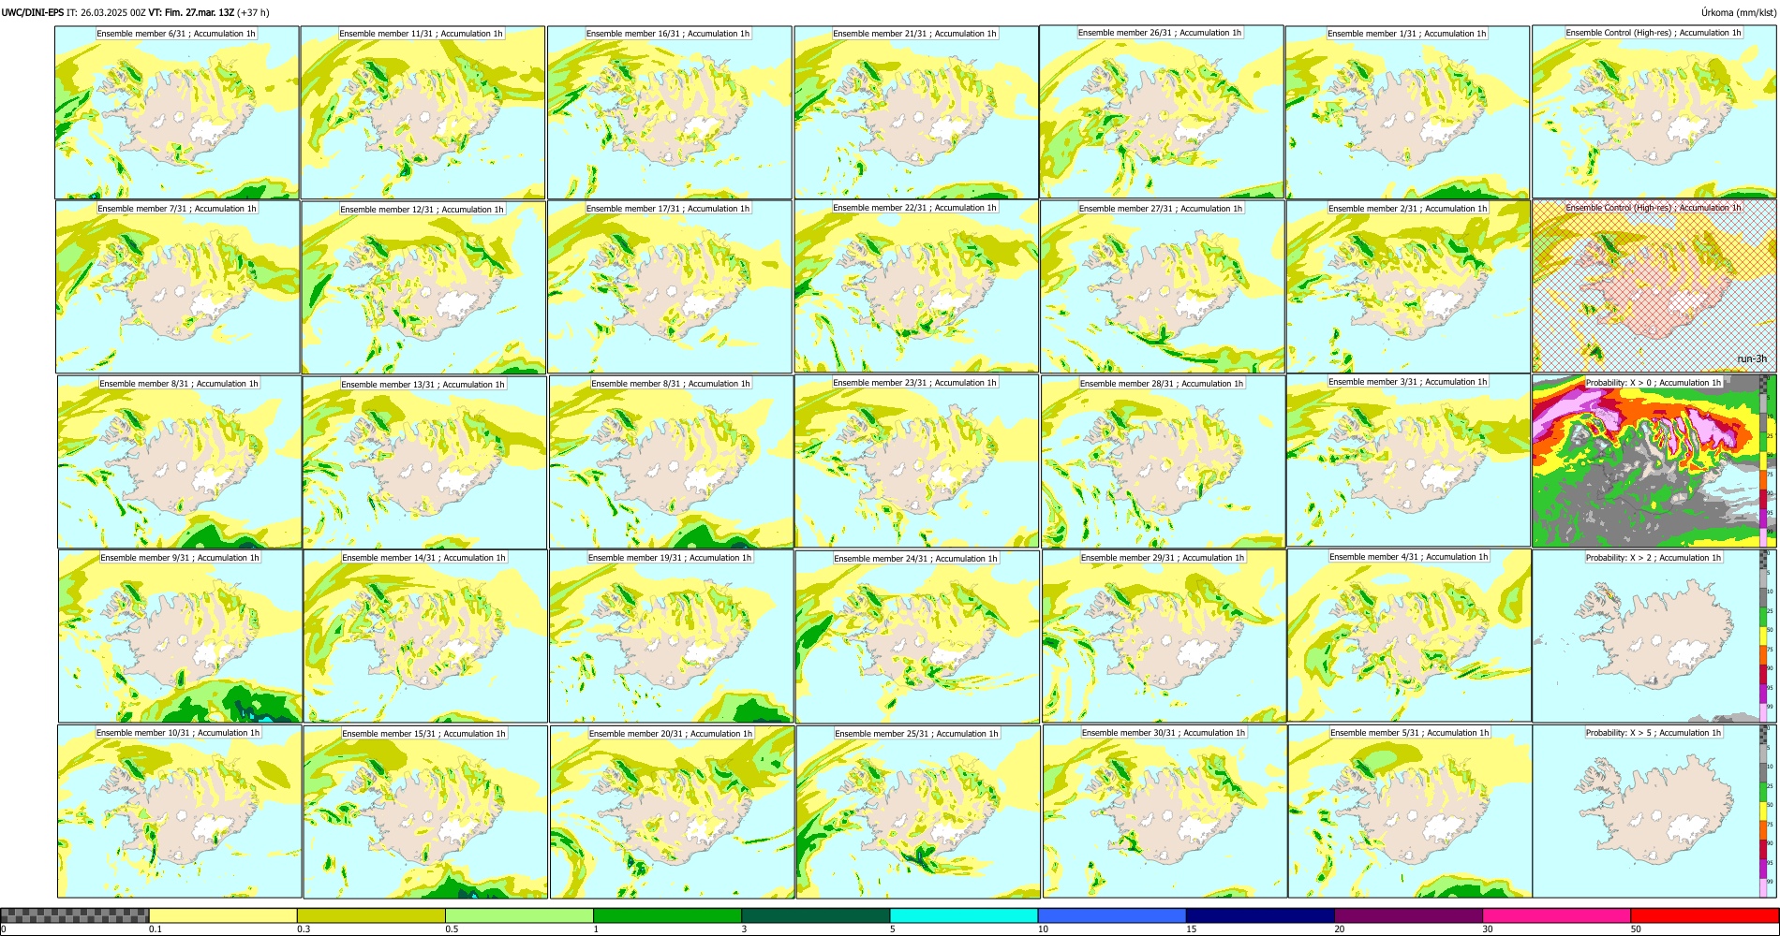This screenshot has width=1780, height=936.
Task: Select the Ensemble member 1/31 map panel
Action: tap(1408, 112)
